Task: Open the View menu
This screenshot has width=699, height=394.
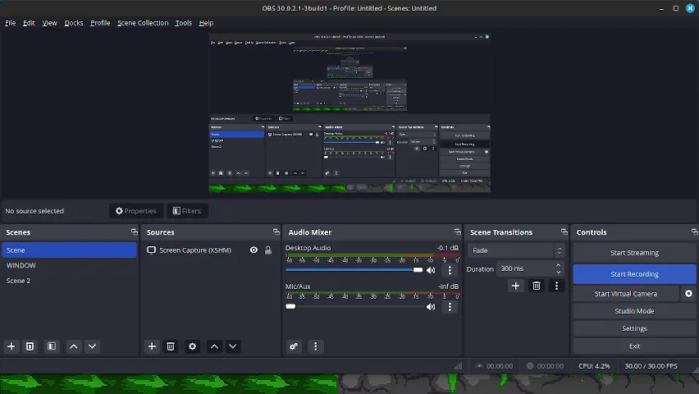Action: point(49,23)
